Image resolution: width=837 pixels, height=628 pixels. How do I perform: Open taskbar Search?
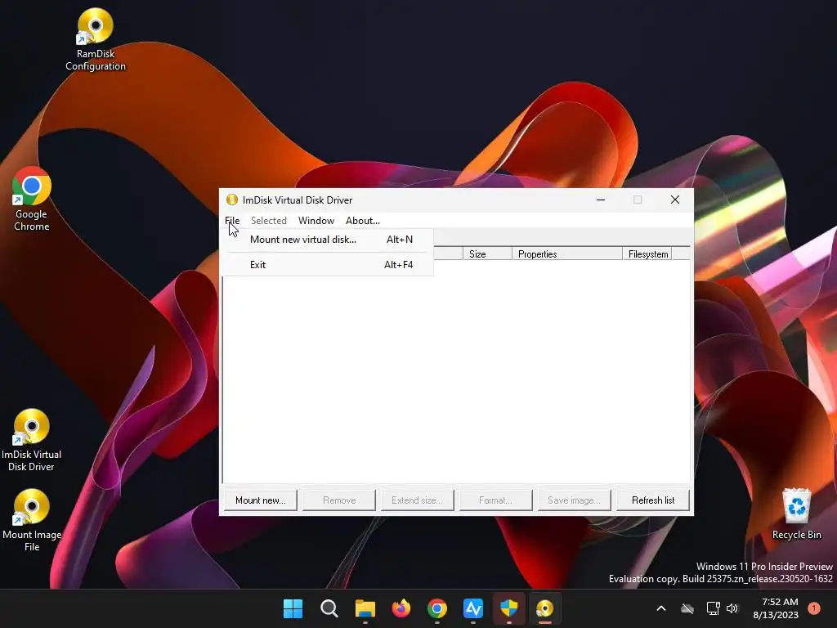click(x=329, y=608)
